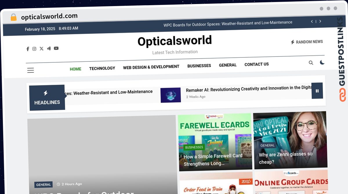
Task: Open the top bar WPC Boards headline
Action: (x=228, y=23)
